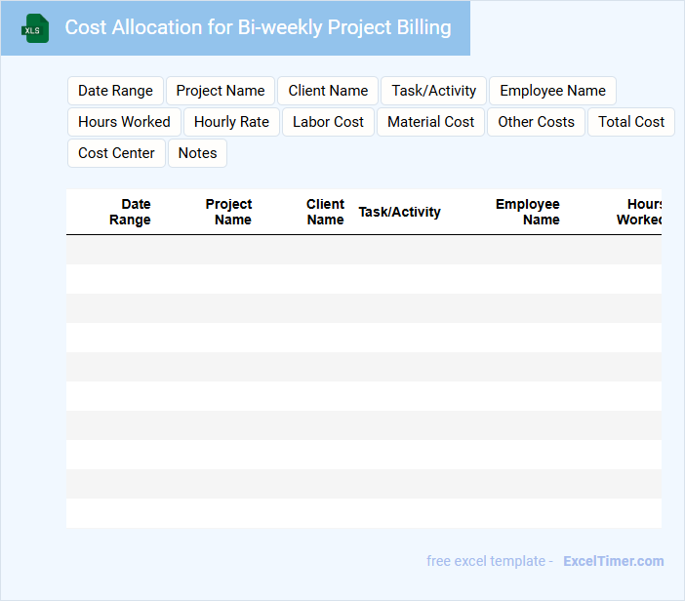Screen dimensions: 685x601
Task: Click the Date Range column header
Action: 130,212
